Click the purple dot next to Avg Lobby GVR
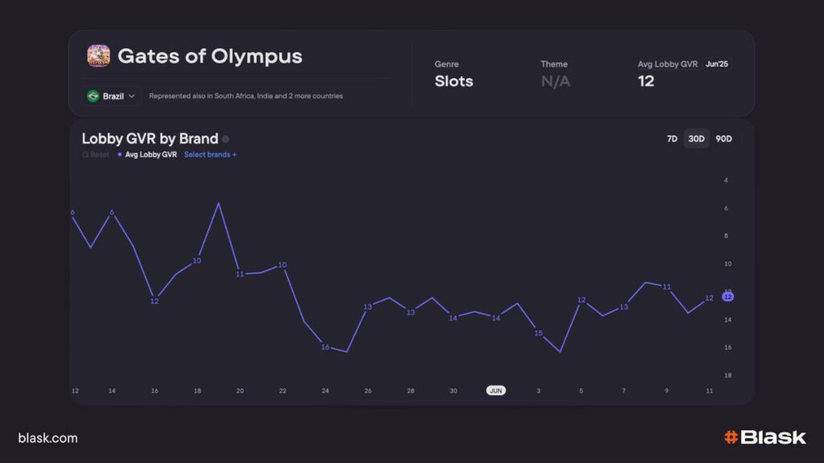Screen dimensions: 824x463 point(120,154)
